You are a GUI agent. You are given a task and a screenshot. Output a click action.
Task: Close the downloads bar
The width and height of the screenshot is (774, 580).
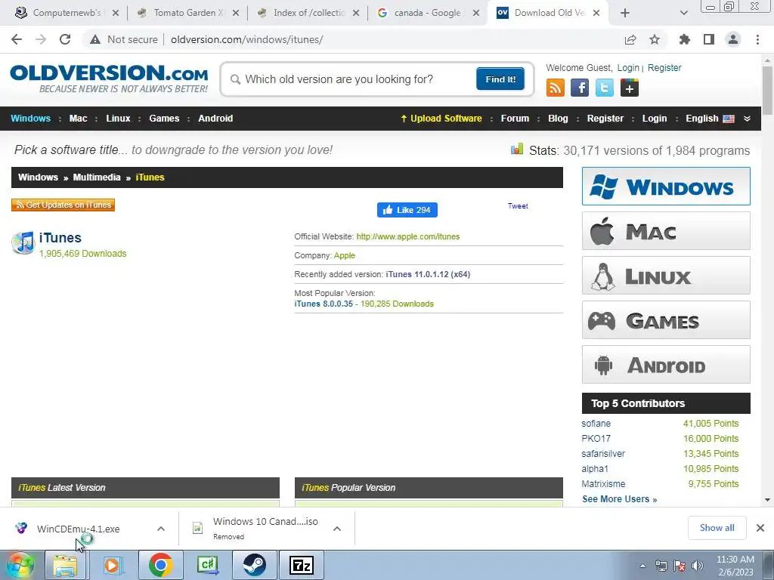tap(760, 528)
